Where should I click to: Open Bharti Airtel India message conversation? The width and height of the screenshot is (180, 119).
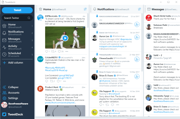[162, 18]
